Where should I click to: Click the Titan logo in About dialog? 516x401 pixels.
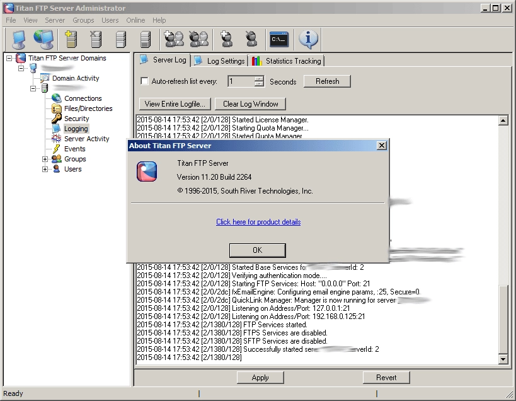tap(147, 171)
